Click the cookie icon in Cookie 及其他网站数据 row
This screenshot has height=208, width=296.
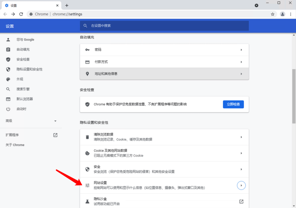(x=87, y=153)
